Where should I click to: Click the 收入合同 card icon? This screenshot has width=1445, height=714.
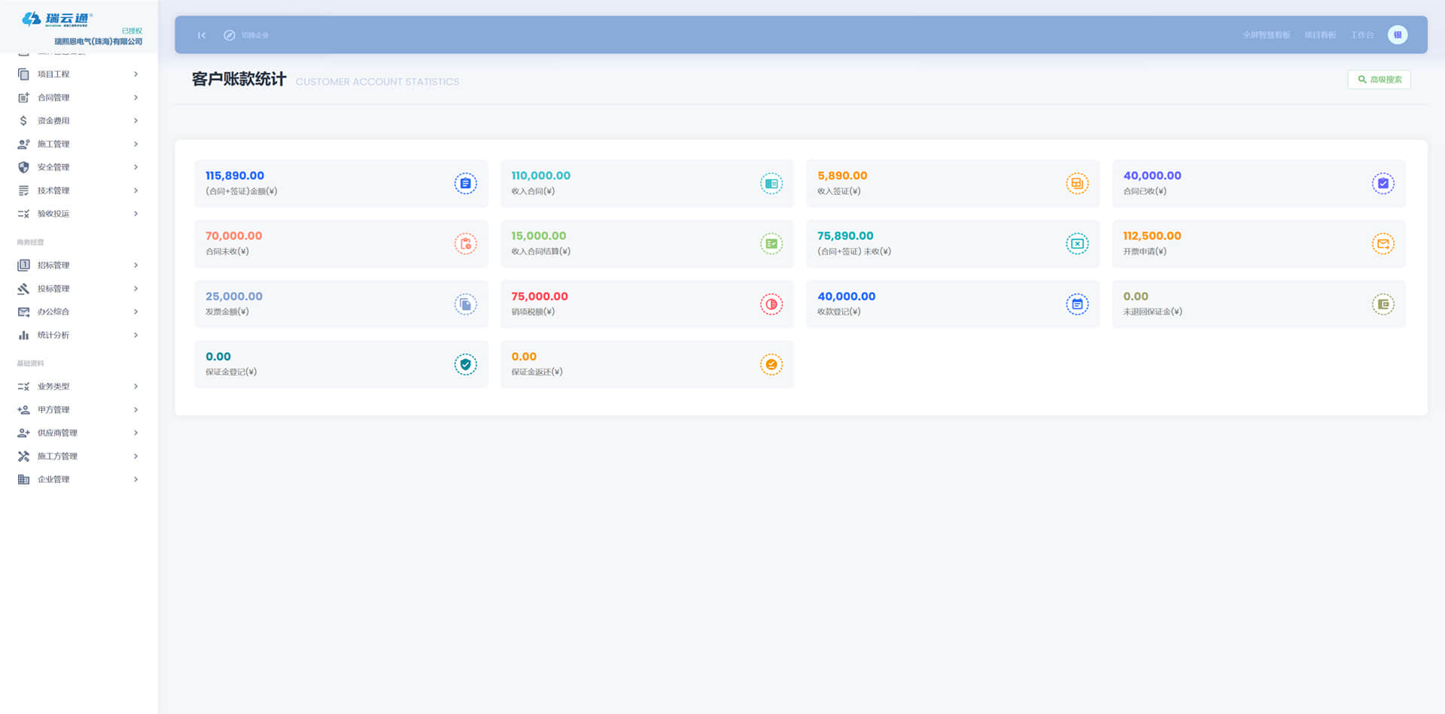tap(771, 184)
